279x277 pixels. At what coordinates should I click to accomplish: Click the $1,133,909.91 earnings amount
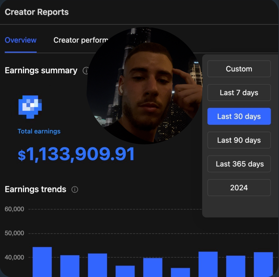coord(76,154)
